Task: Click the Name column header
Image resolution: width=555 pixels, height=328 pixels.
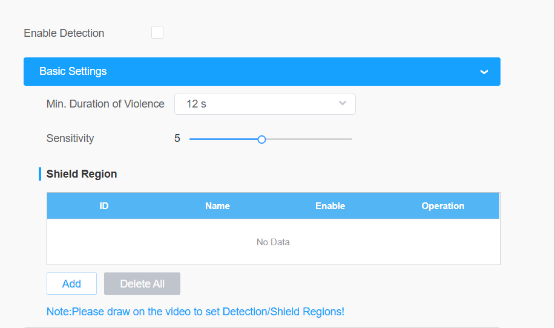Action: click(217, 206)
